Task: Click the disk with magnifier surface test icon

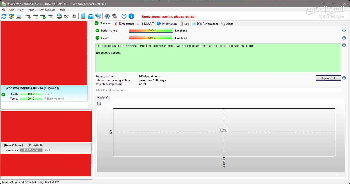Action: 50,16
